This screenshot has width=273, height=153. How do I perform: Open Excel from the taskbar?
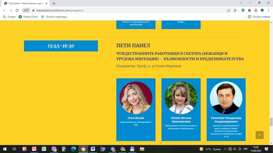44,149
